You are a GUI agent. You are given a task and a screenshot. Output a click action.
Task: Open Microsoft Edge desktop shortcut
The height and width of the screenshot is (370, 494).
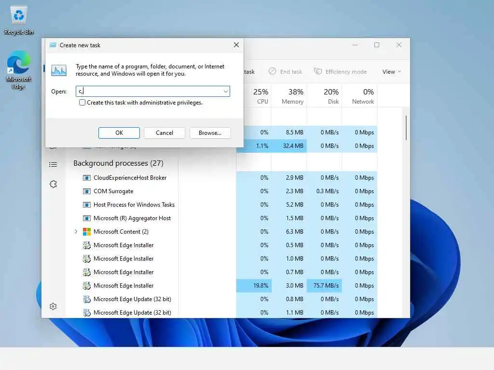tap(19, 70)
